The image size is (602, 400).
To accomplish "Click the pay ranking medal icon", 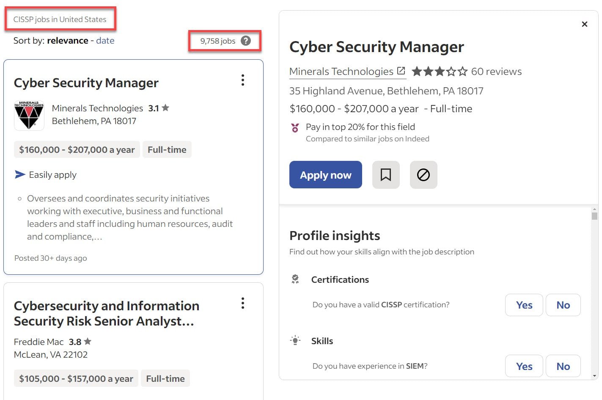I will click(x=295, y=127).
